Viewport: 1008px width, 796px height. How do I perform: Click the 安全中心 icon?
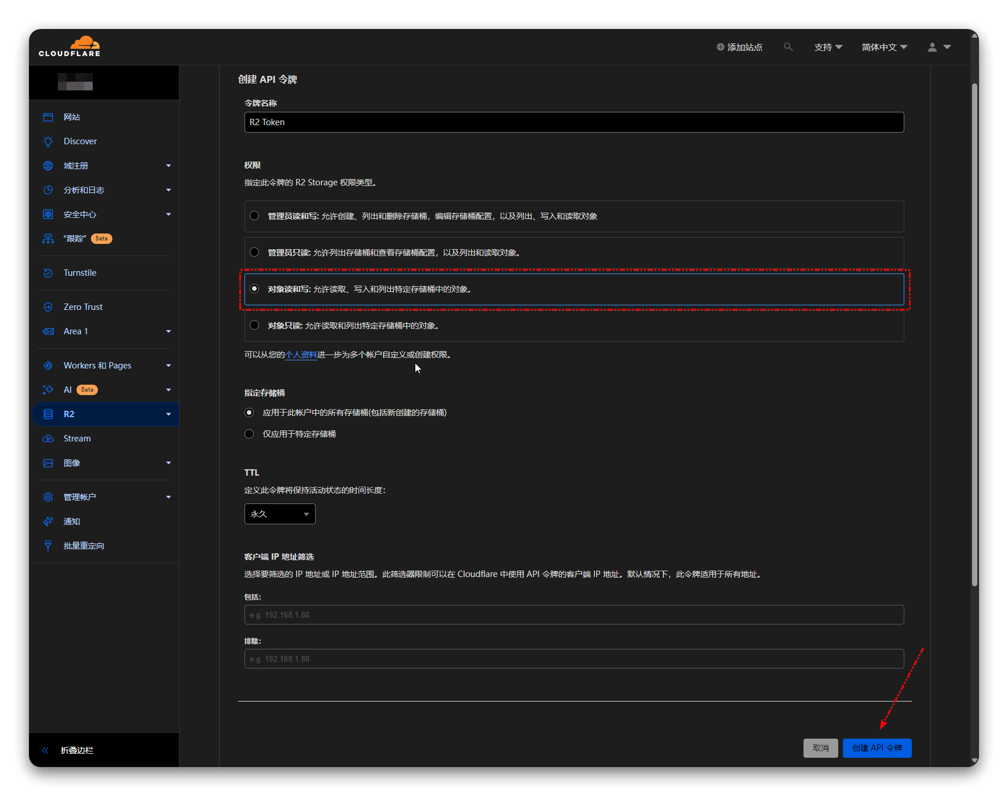(48, 214)
